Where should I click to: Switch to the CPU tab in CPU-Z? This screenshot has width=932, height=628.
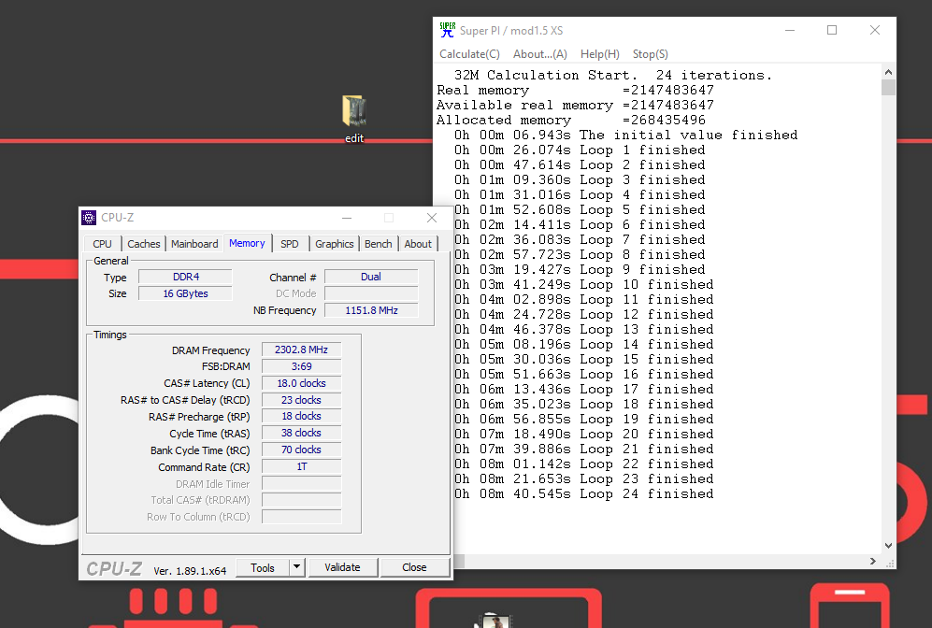tap(102, 244)
